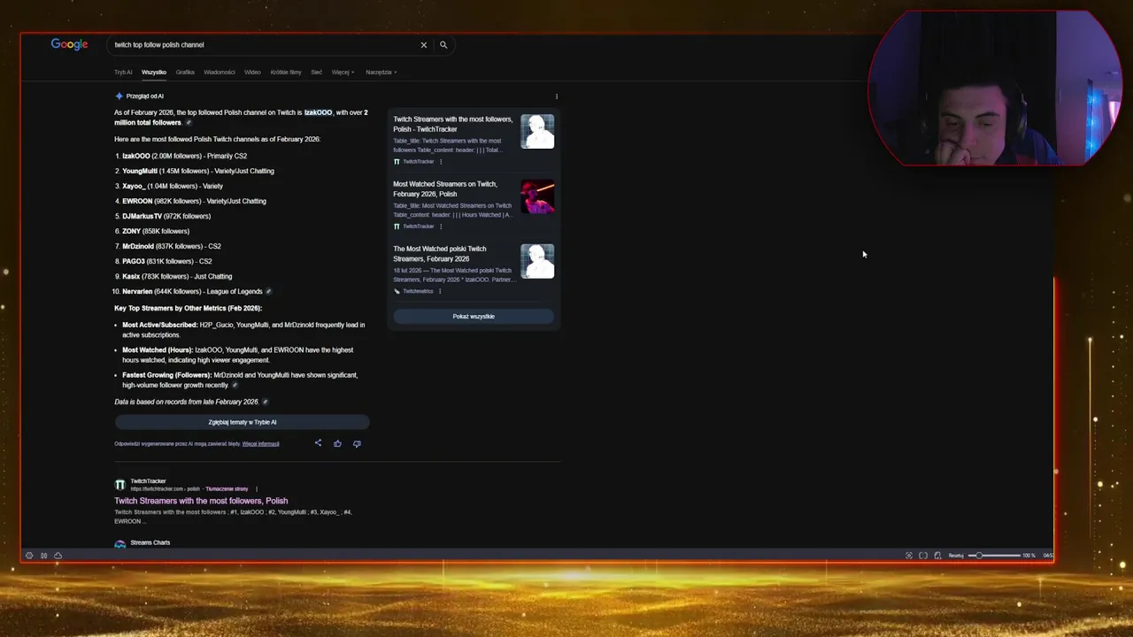Click source link icon after '2 million total followers'
Viewport: 1133px width, 637px height.
point(188,123)
